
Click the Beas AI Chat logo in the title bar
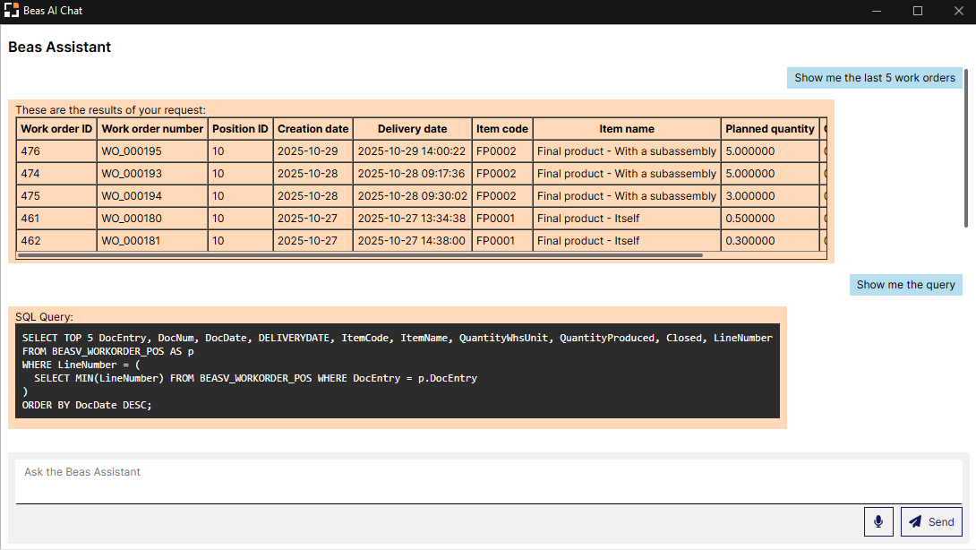click(12, 10)
